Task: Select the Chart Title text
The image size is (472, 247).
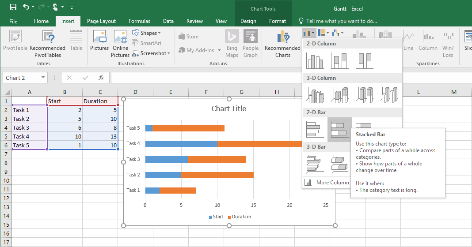Action: tap(229, 109)
